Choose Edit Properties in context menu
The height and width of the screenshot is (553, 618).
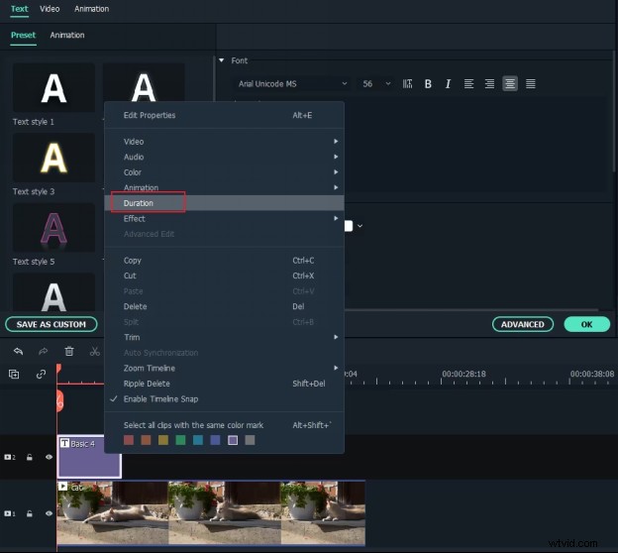pyautogui.click(x=224, y=115)
